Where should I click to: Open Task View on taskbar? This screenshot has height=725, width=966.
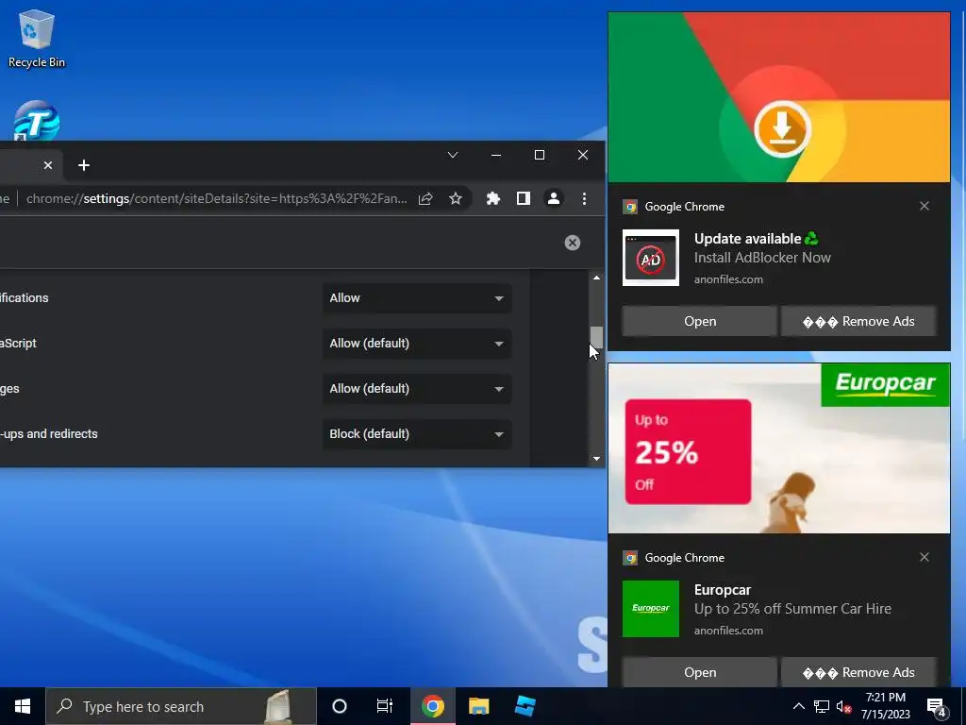(385, 706)
